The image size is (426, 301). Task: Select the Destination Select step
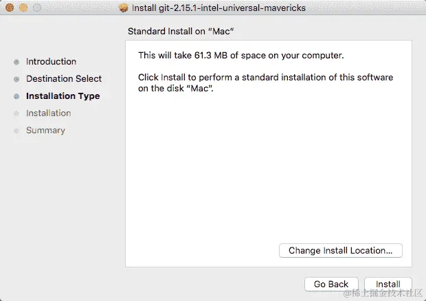pos(64,79)
